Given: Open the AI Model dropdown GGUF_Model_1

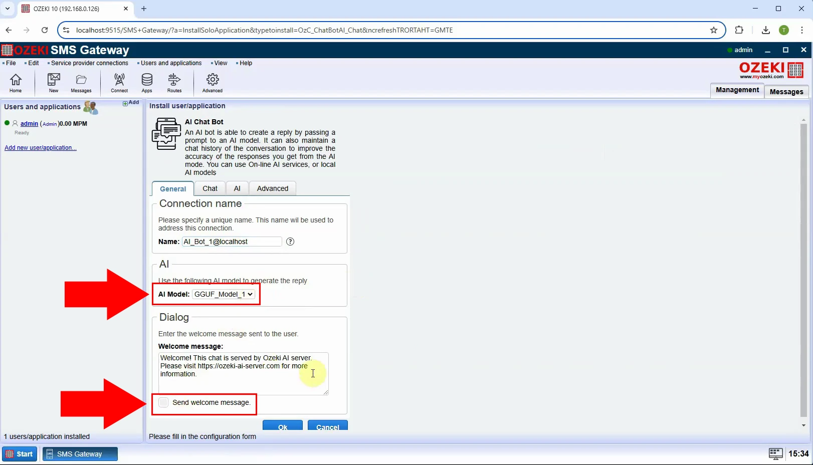Looking at the screenshot, I should tap(224, 294).
